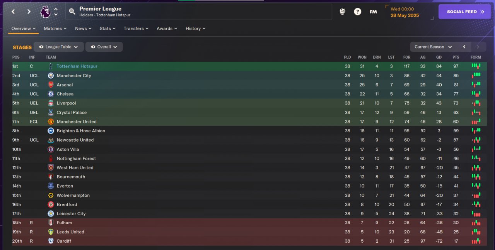Click the FM menu icon
Image resolution: width=495 pixels, height=250 pixels.
point(373,12)
